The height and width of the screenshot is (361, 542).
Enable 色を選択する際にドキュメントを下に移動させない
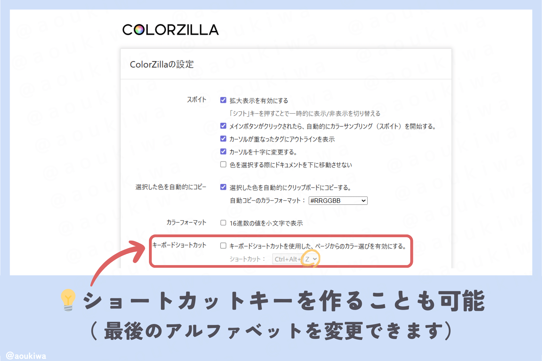click(223, 164)
